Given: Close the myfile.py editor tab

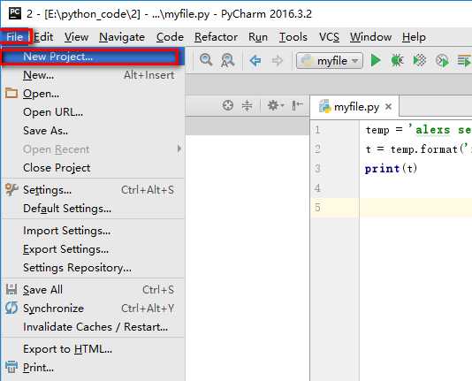Looking at the screenshot, I should tap(388, 107).
